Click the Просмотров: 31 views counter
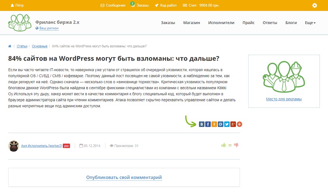Screen dimensions: 328x194 pyautogui.click(x=124, y=145)
